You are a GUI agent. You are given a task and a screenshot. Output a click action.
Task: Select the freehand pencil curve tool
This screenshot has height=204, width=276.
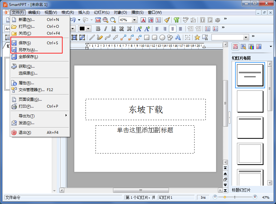[100, 37]
